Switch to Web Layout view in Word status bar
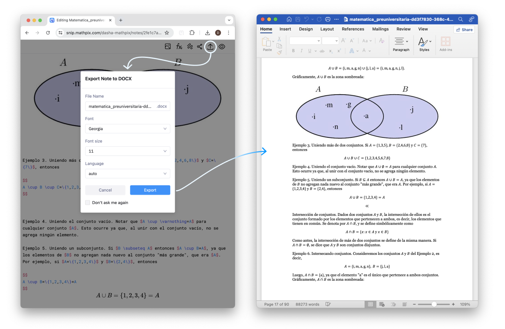505x329 pixels. [x=382, y=304]
